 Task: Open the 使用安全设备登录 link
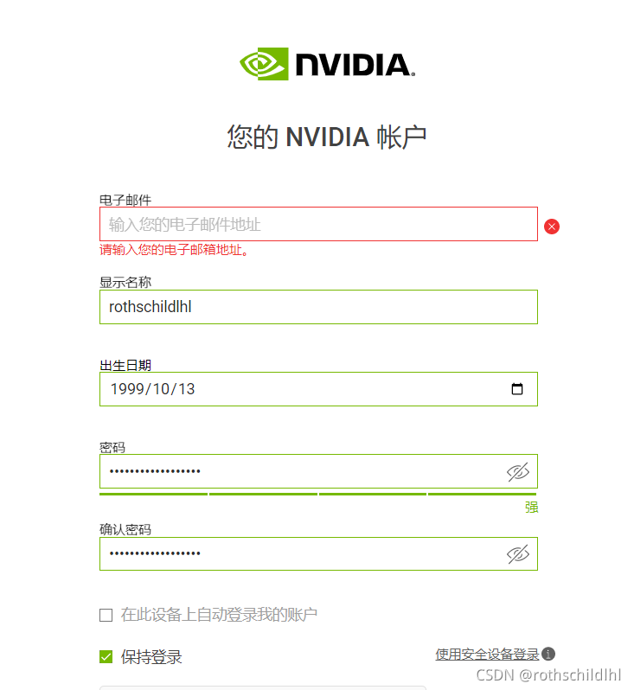487,655
